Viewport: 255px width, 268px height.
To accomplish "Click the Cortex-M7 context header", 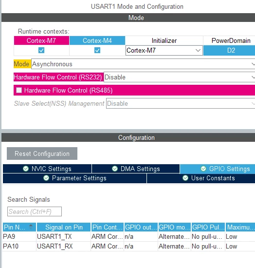I will [x=41, y=40].
